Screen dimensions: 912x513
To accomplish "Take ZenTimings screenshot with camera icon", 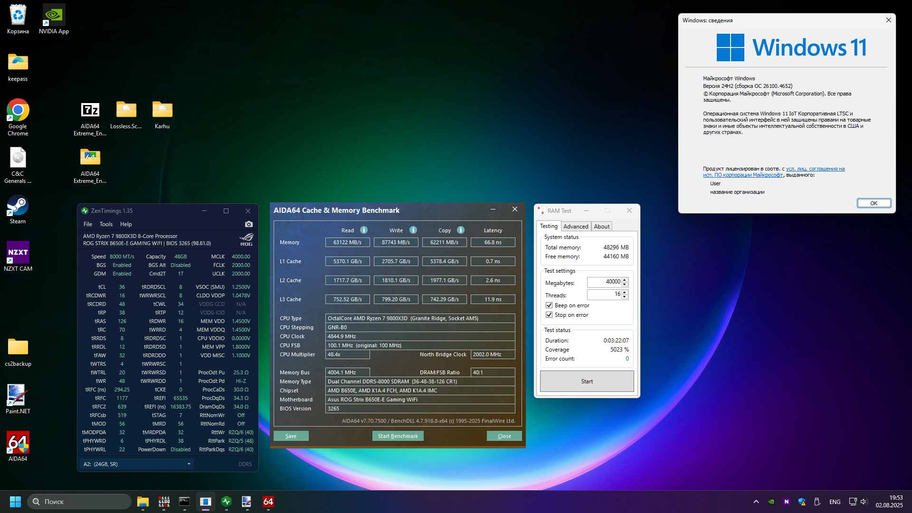I will [248, 224].
